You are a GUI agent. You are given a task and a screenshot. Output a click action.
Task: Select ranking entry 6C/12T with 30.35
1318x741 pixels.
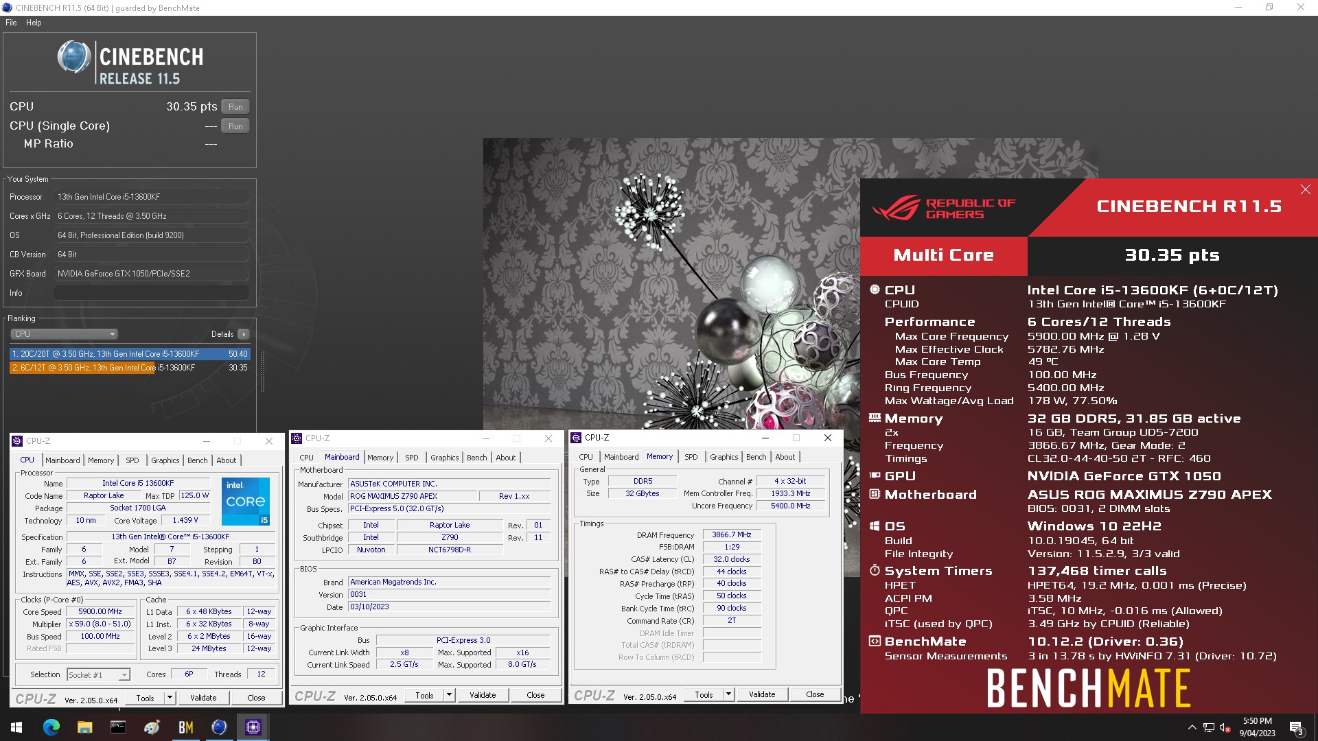[130, 368]
